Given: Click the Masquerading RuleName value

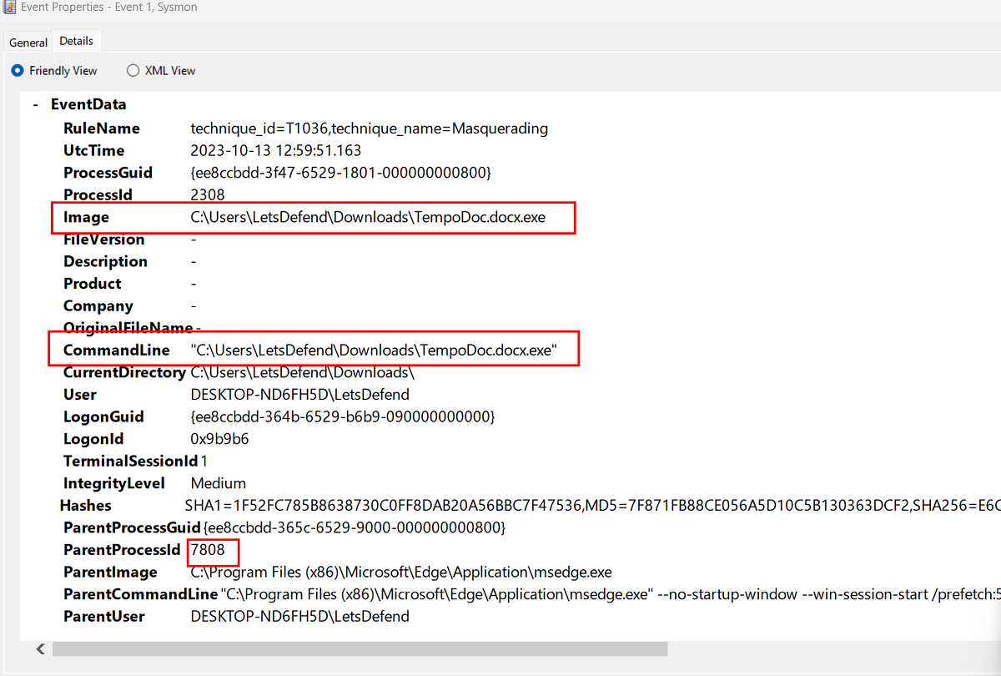Looking at the screenshot, I should (367, 128).
